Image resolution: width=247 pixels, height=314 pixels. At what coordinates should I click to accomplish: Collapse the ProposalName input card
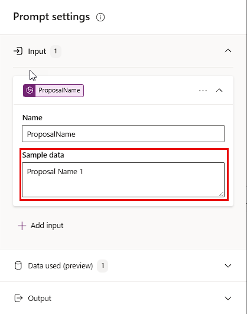pyautogui.click(x=219, y=91)
